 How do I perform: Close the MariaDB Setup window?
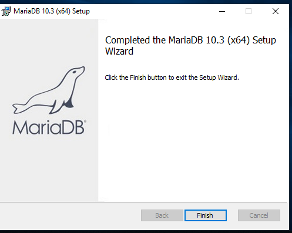click(276, 11)
